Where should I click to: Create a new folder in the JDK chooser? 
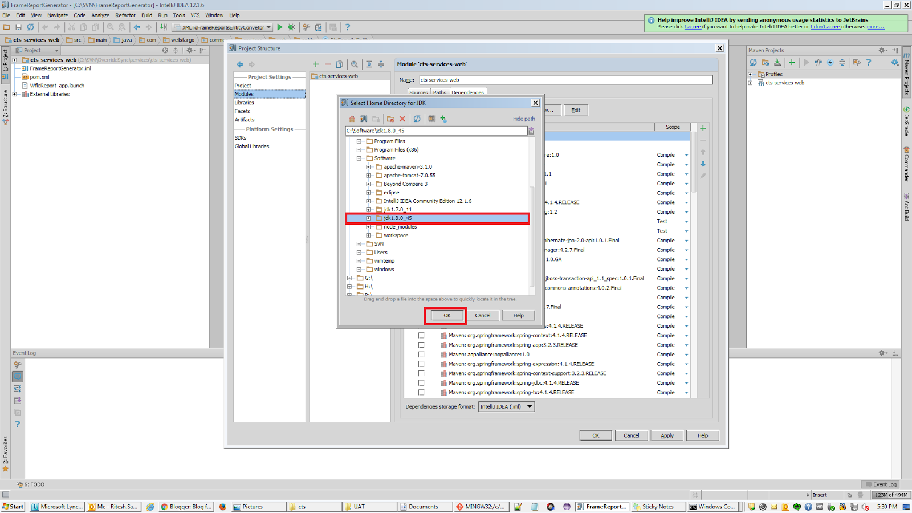click(x=391, y=119)
